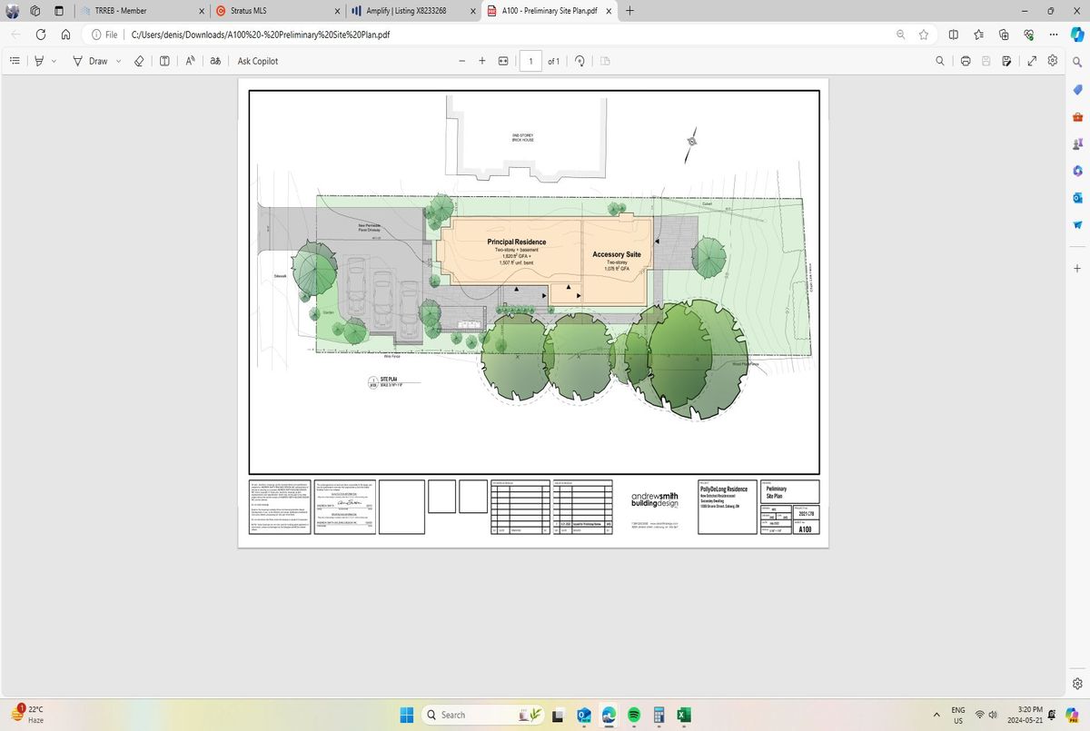Print the site plan PDF
1090x731 pixels.
point(965,61)
